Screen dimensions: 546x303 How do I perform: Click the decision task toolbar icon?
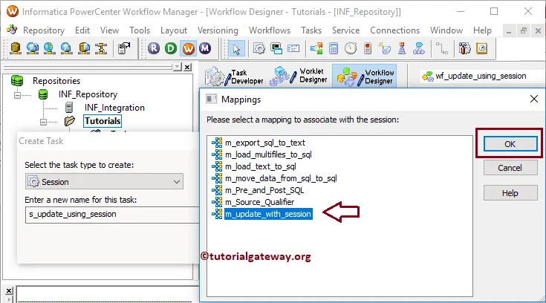tap(316, 48)
